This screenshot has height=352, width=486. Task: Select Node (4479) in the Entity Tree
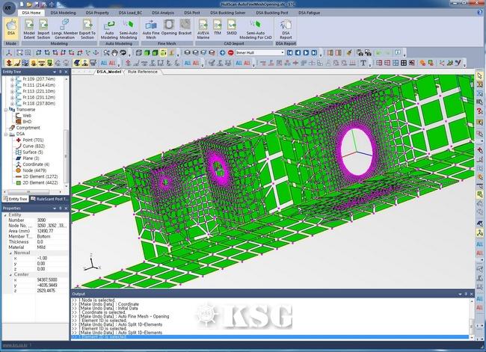34,169
